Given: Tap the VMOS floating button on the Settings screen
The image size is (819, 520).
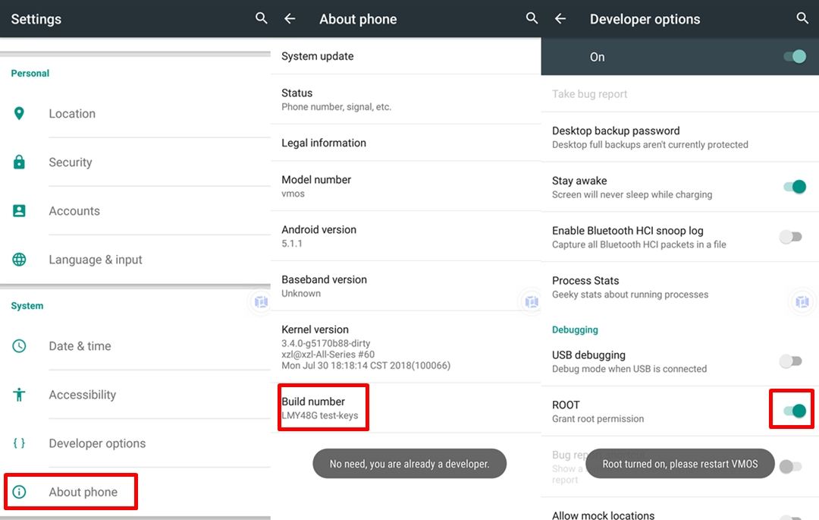Looking at the screenshot, I should pos(261,301).
